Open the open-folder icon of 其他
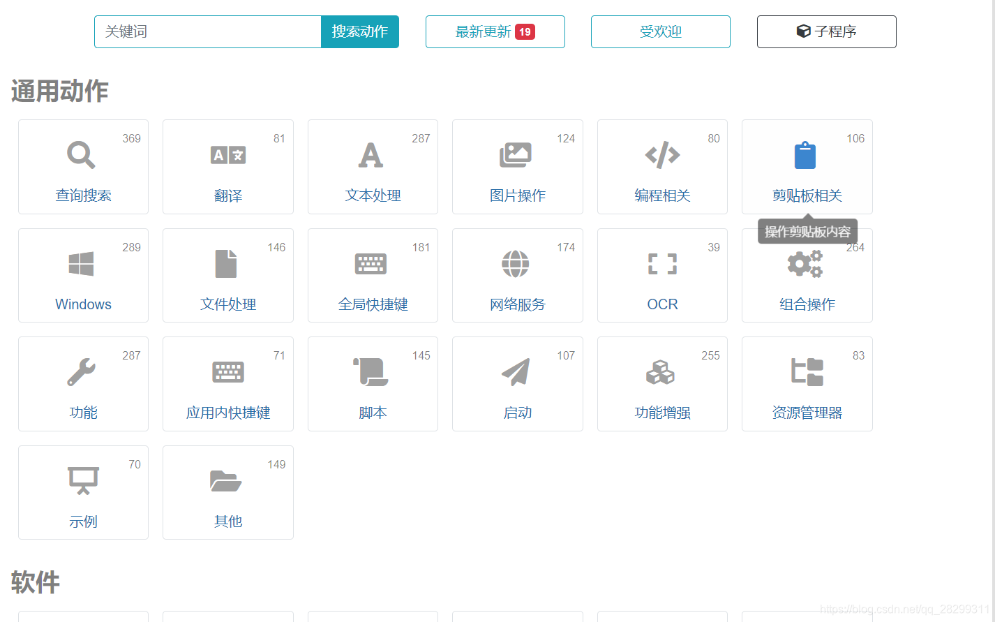The height and width of the screenshot is (622, 995). pos(226,481)
